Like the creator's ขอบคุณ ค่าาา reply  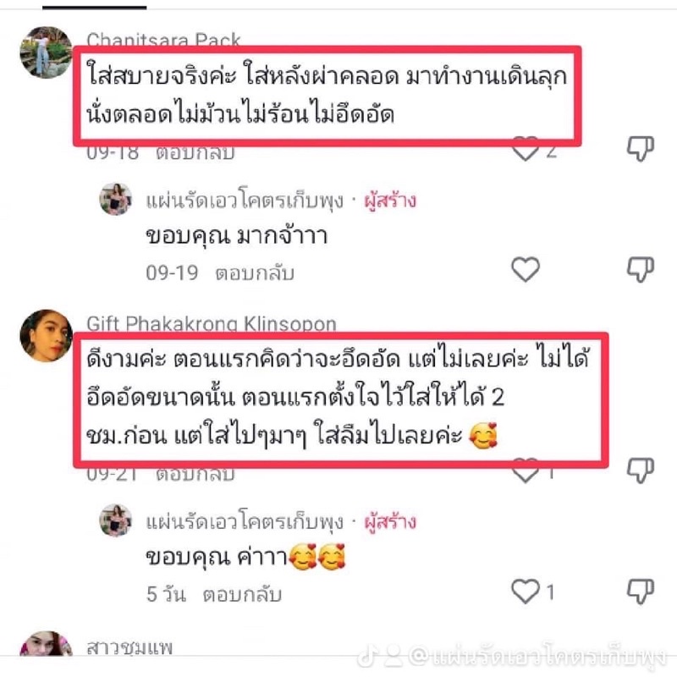click(526, 591)
